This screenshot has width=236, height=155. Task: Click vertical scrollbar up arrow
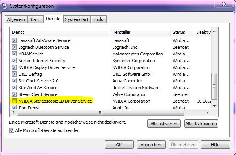(x=215, y=31)
